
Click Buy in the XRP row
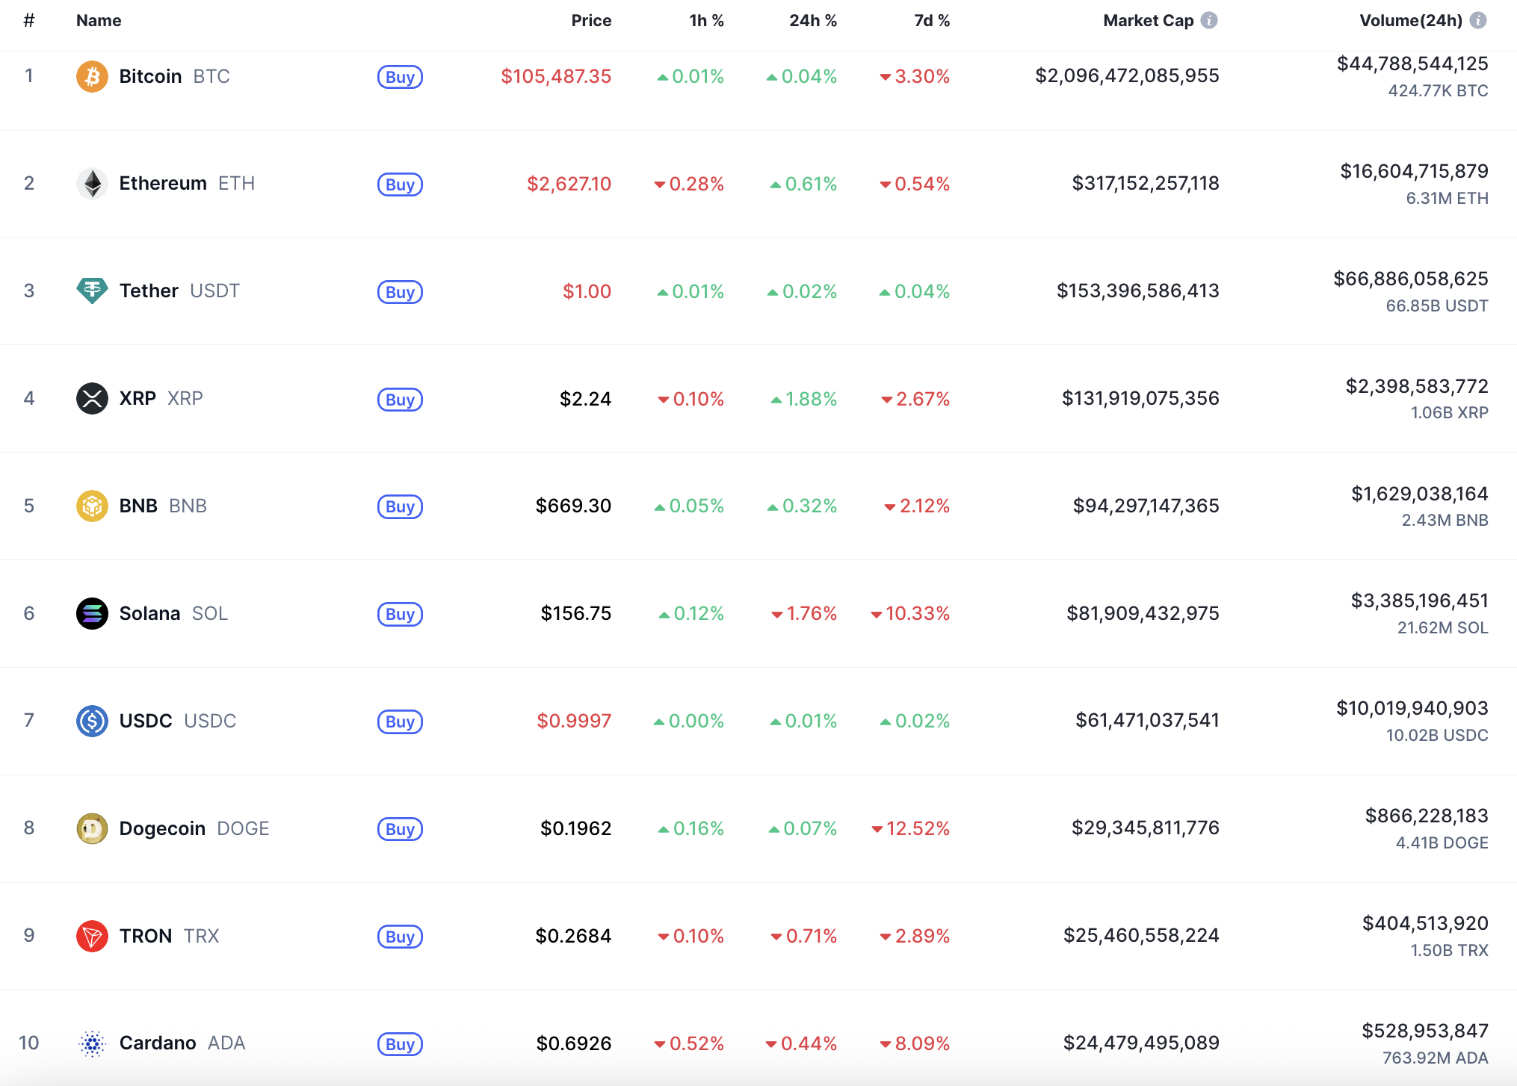click(400, 400)
